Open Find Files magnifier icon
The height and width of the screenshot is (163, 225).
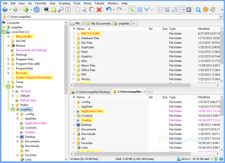click(61, 10)
